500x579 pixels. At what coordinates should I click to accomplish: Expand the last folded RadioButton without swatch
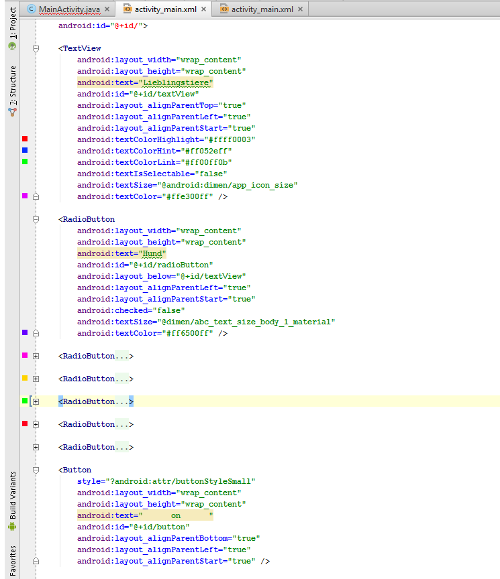[36, 447]
